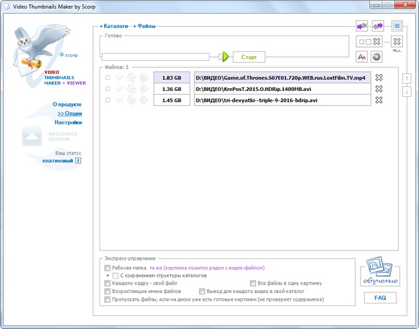Expand the + Файлы option
The width and height of the screenshot is (419, 329).
click(144, 26)
